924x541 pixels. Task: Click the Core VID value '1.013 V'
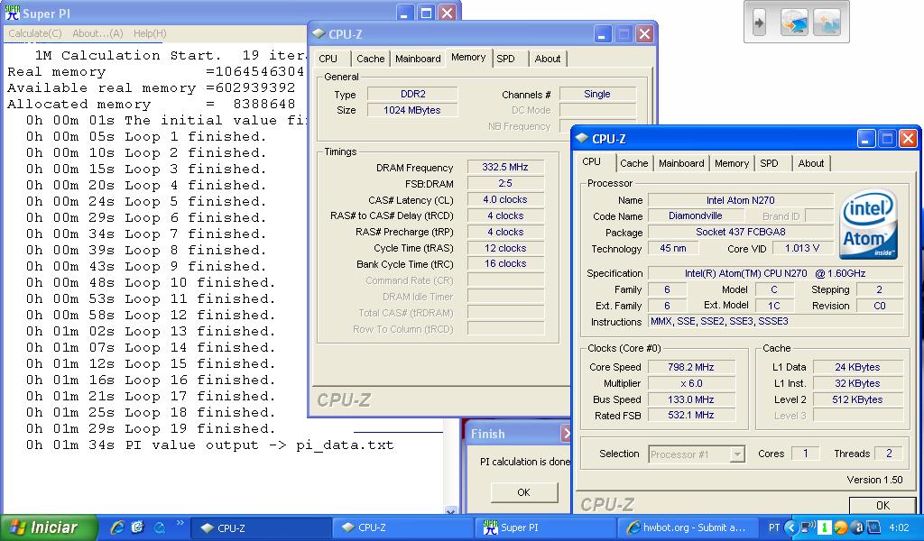802,248
